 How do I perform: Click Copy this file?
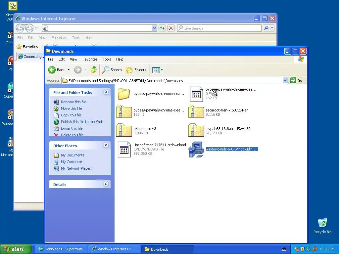click(x=68, y=115)
